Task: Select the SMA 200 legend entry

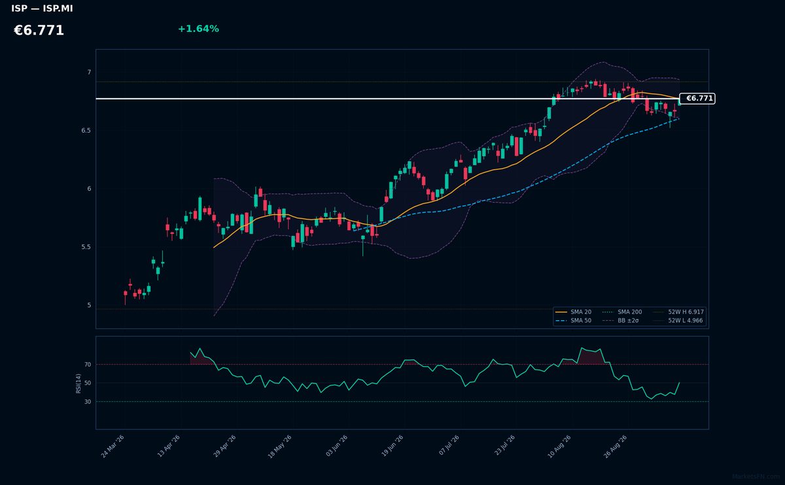Action: click(x=621, y=312)
